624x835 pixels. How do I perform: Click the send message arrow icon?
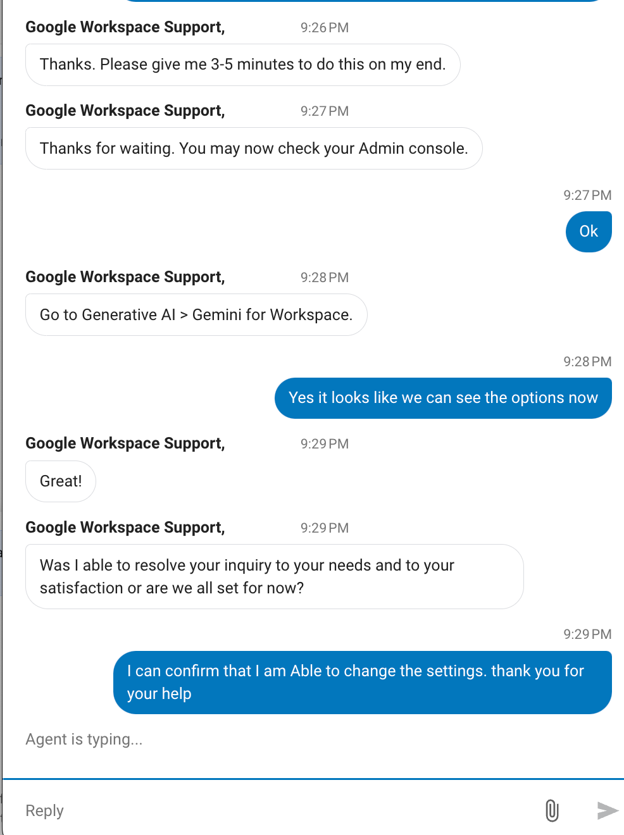pos(608,810)
